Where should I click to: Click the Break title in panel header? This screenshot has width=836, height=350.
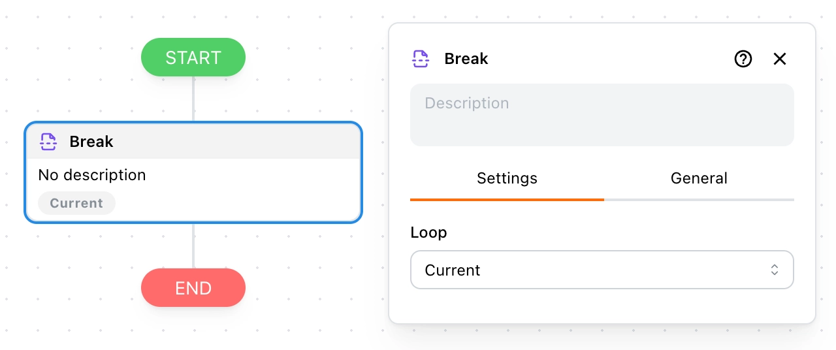466,59
